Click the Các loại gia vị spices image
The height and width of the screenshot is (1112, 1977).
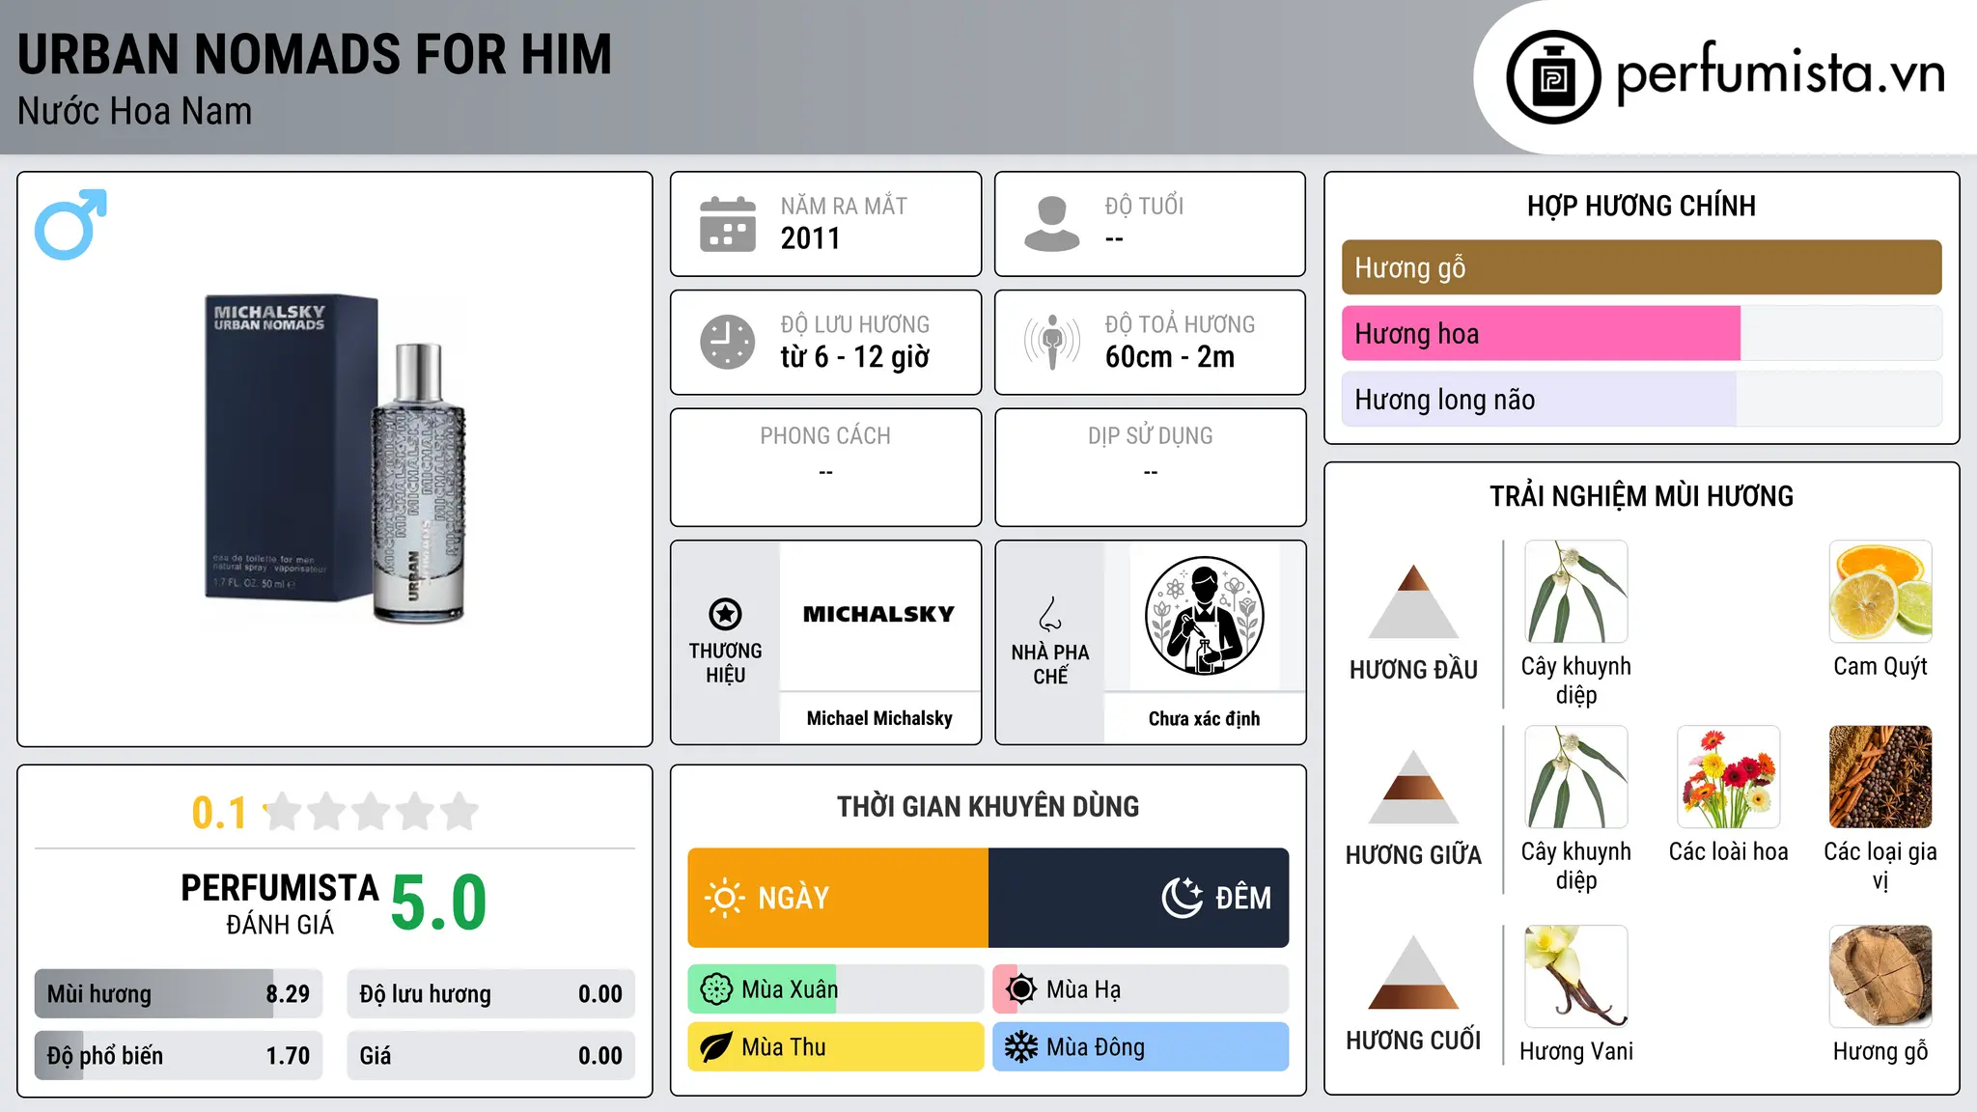(x=1880, y=777)
